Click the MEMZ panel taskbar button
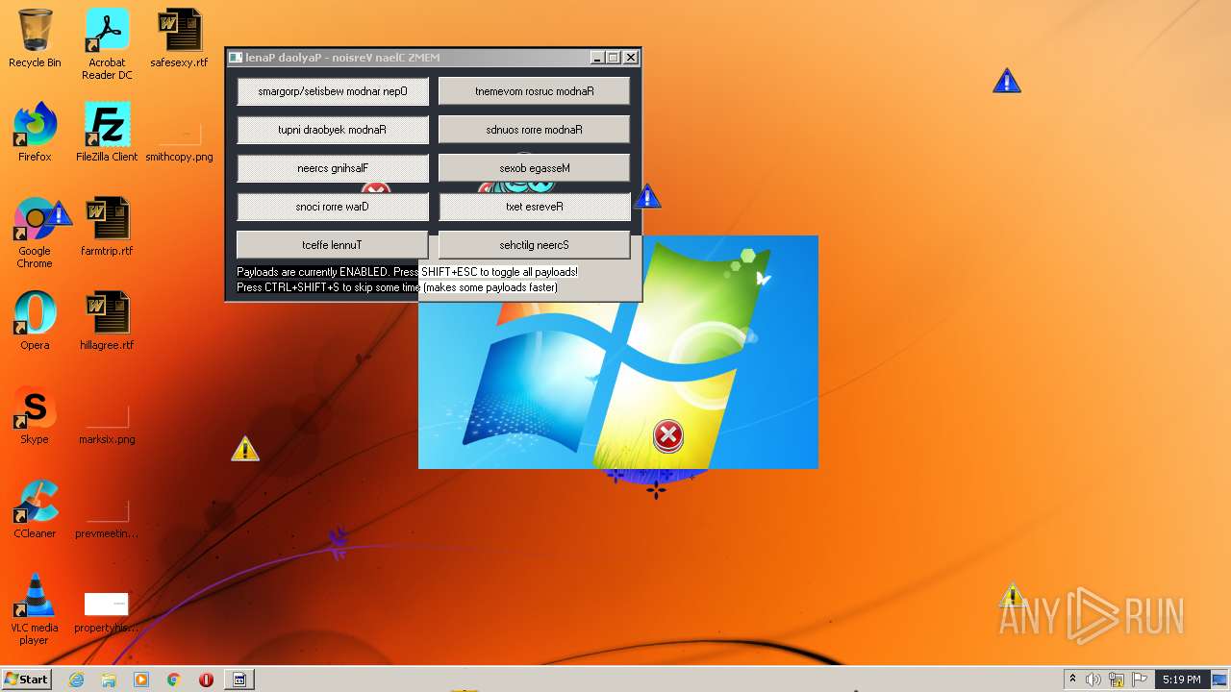This screenshot has height=692, width=1231. (x=239, y=680)
